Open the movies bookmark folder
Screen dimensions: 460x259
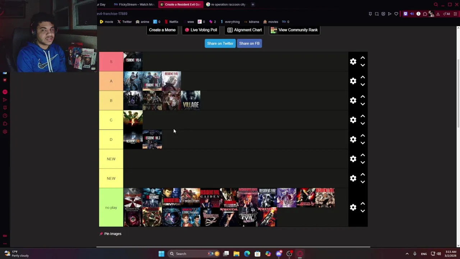[x=271, y=22]
